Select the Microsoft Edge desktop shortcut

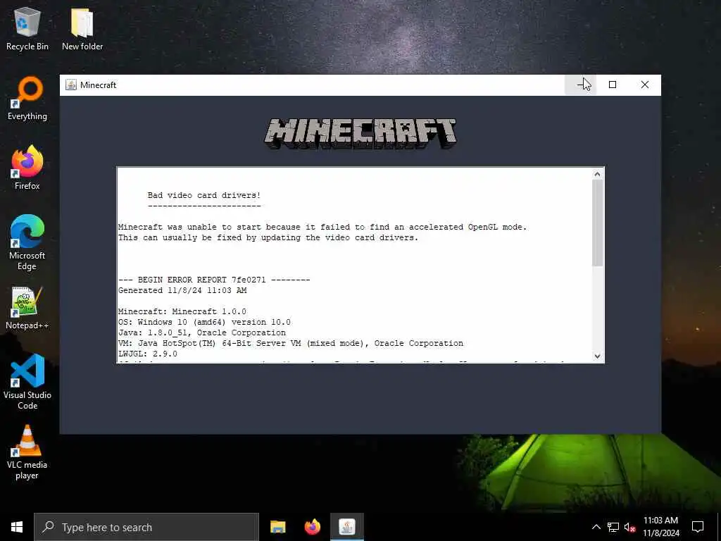tap(27, 242)
